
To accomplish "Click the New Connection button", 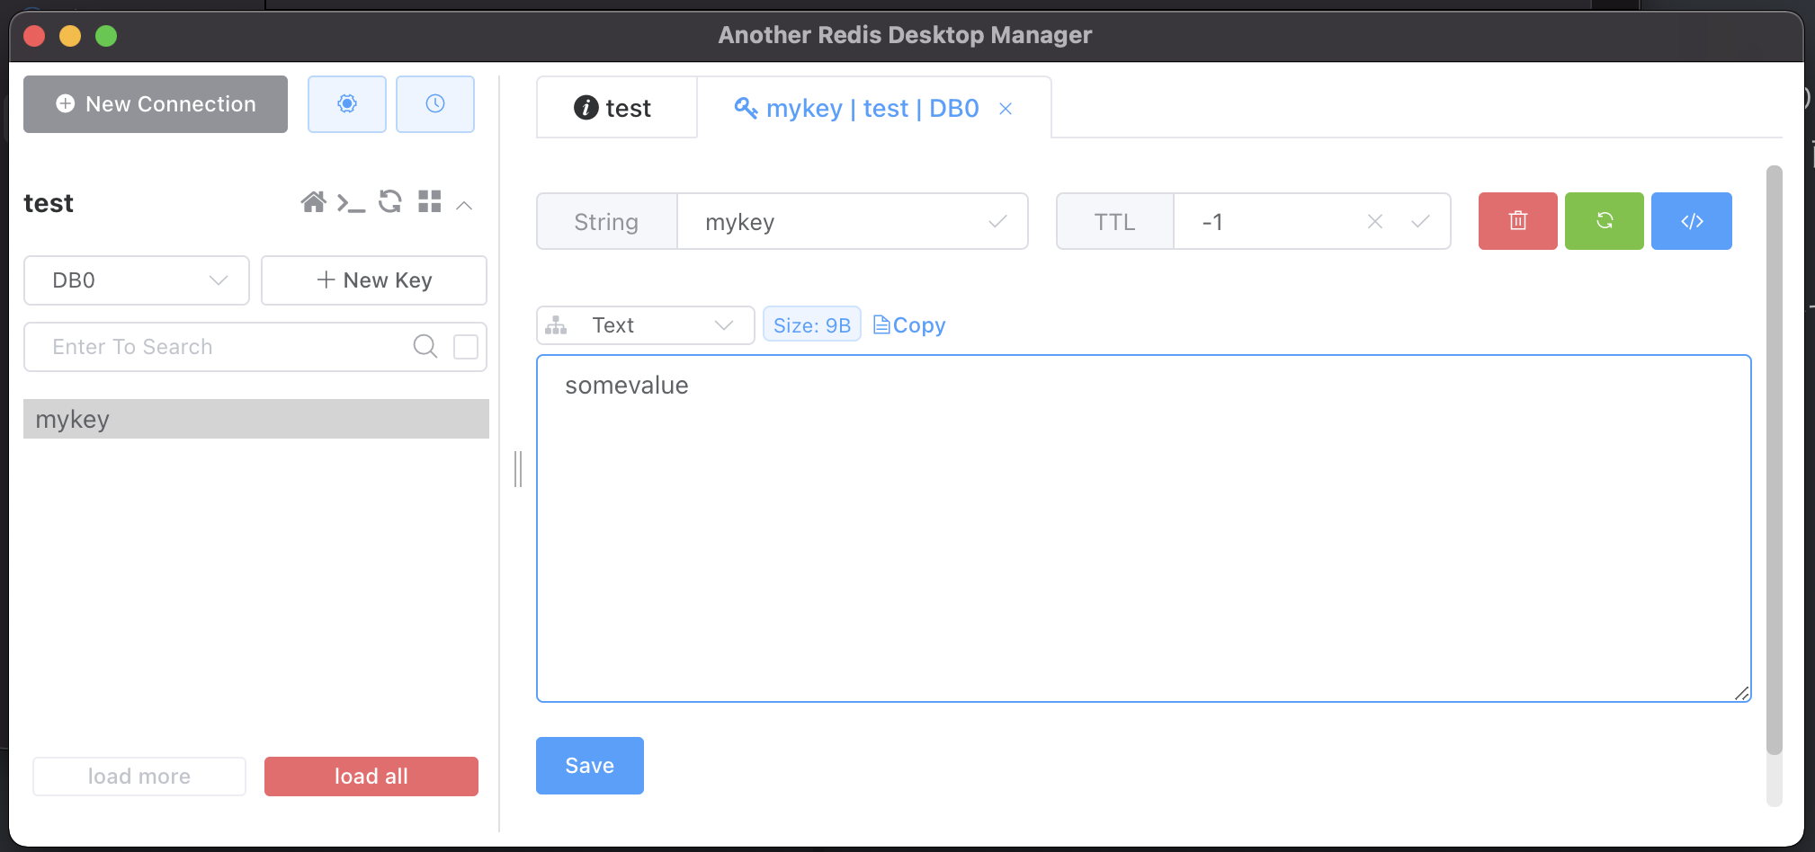I will [x=156, y=104].
